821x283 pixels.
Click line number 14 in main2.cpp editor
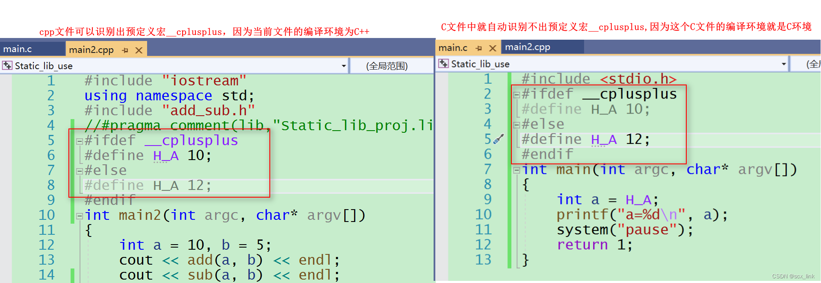(x=47, y=275)
